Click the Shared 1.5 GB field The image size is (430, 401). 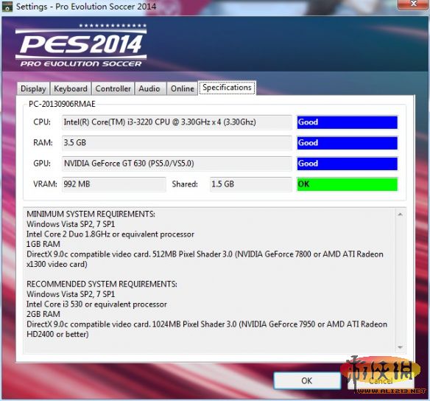coord(250,184)
